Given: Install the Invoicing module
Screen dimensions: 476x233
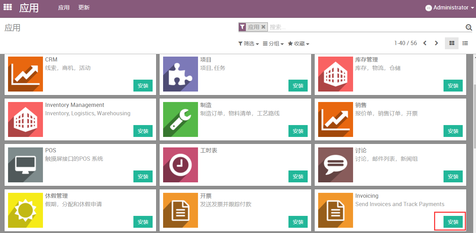Looking at the screenshot, I should pyautogui.click(x=453, y=222).
